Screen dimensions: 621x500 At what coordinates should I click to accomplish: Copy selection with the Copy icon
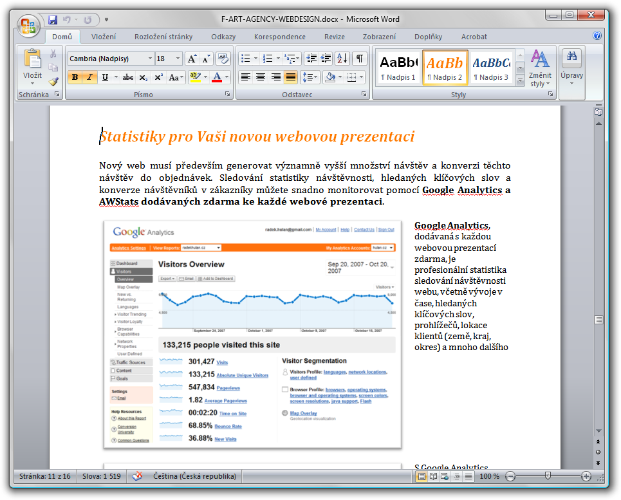[x=53, y=68]
